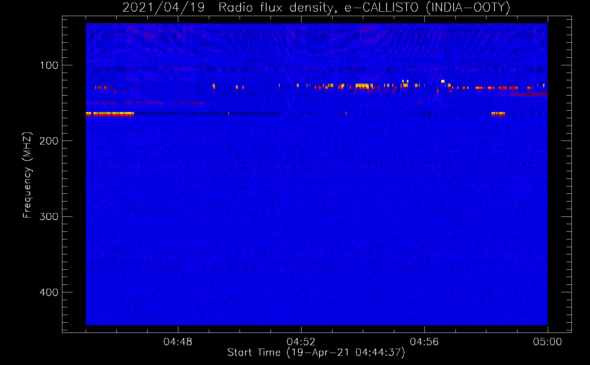Click the 05:00 time tick label

point(548,342)
